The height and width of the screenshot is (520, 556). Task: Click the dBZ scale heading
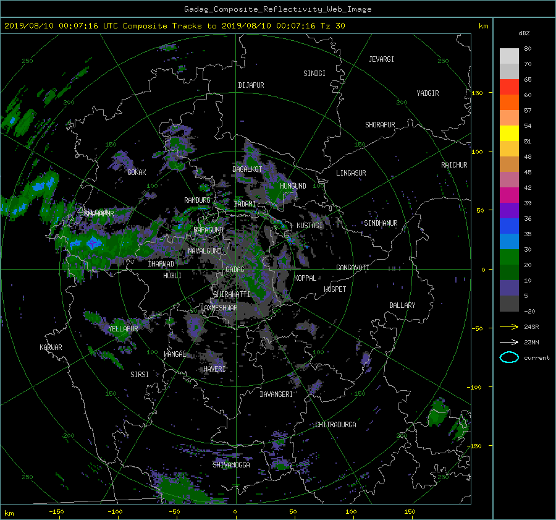[x=524, y=33]
